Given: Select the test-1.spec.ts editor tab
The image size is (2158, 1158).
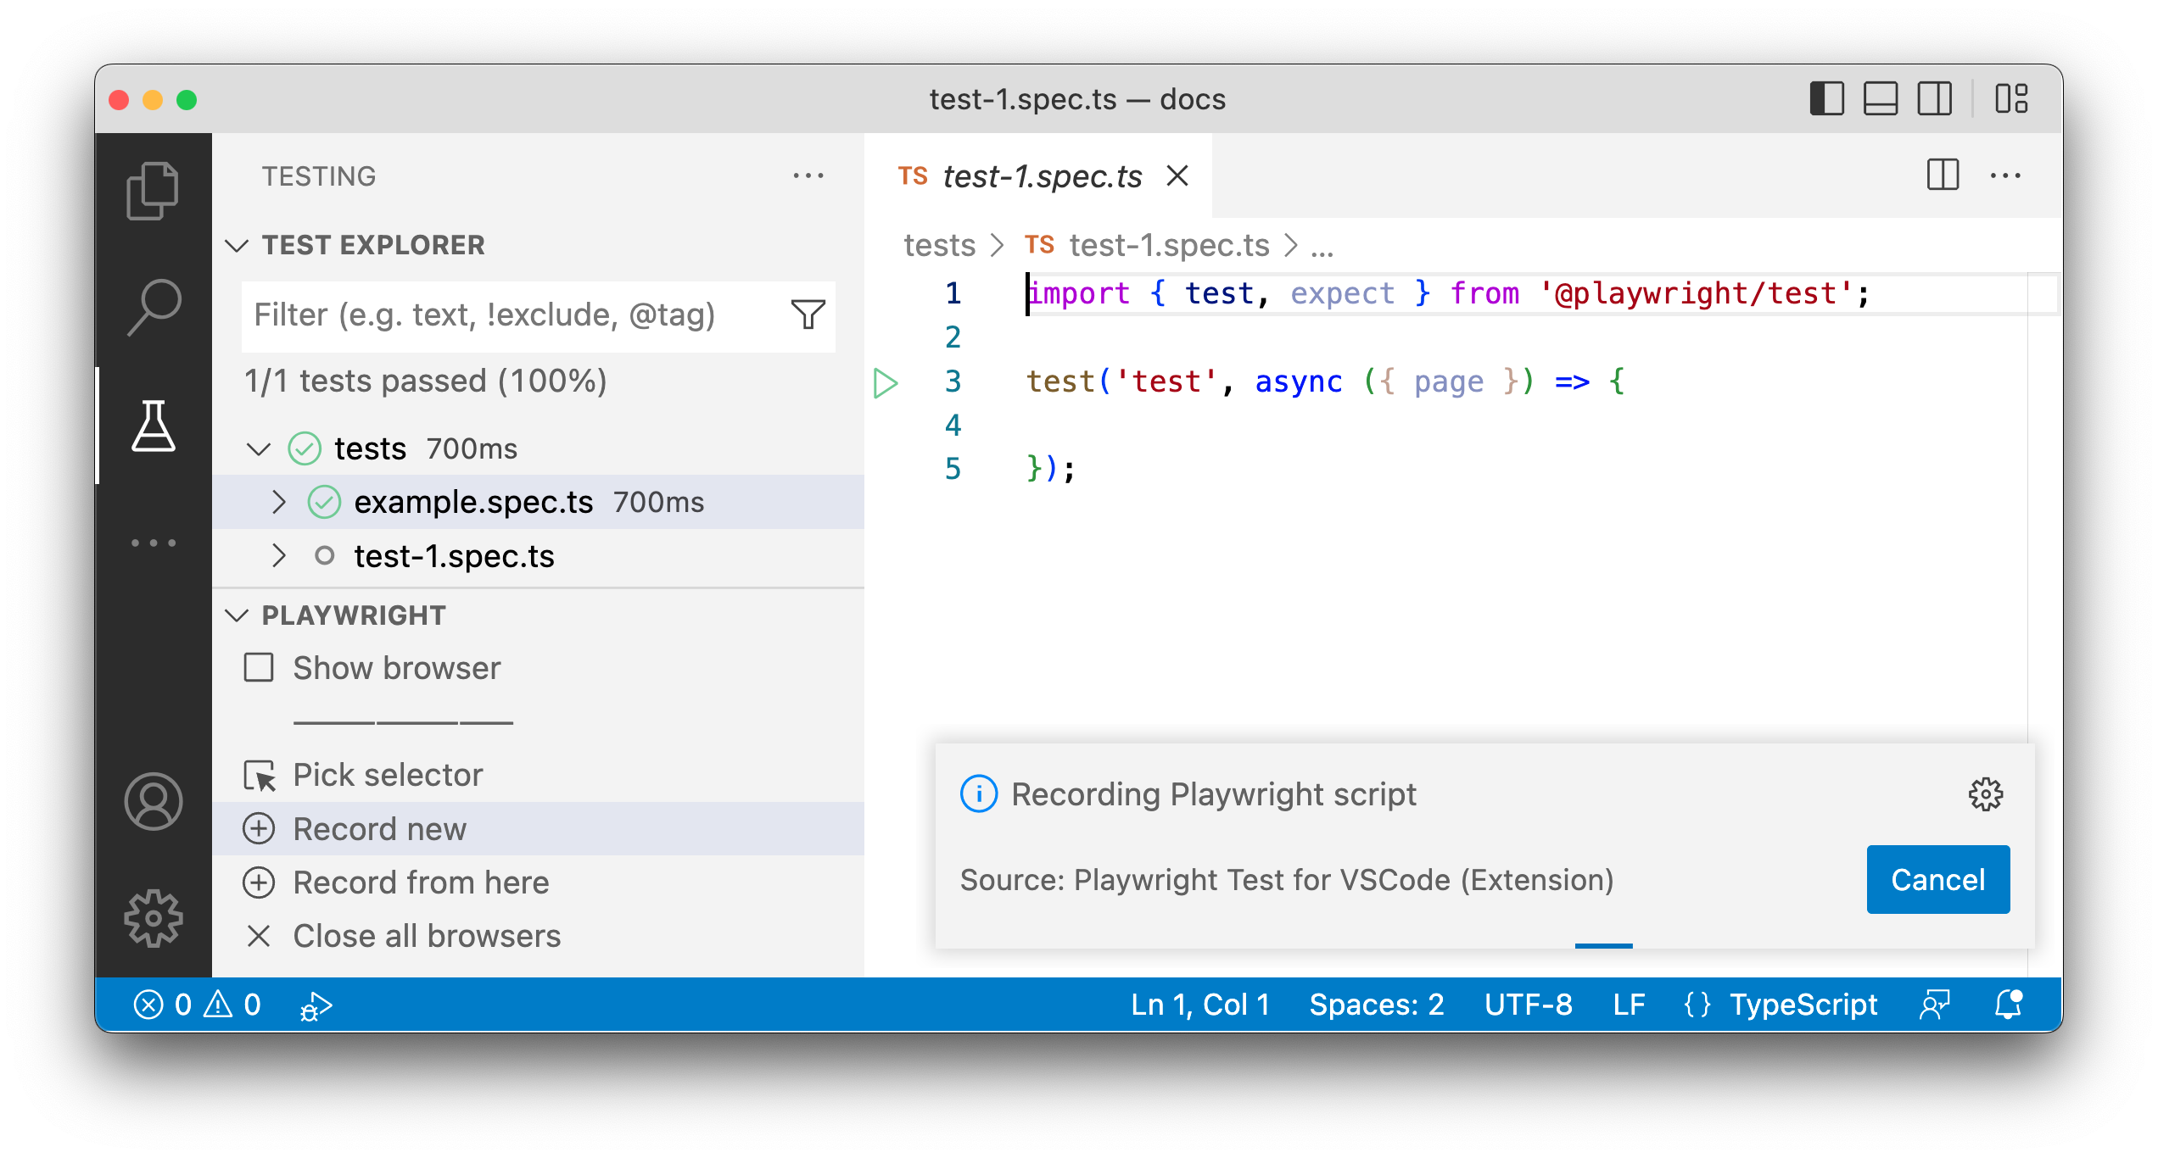Looking at the screenshot, I should [1042, 176].
